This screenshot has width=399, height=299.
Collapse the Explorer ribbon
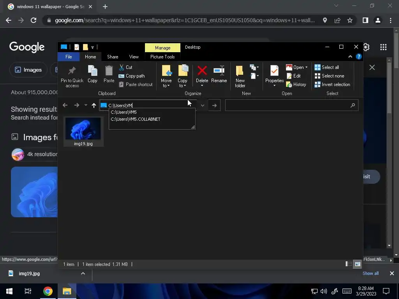(350, 57)
